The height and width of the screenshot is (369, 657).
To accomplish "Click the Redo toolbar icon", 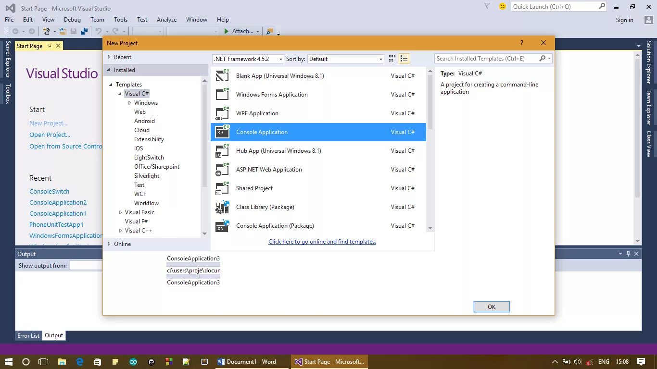I will 115,31.
